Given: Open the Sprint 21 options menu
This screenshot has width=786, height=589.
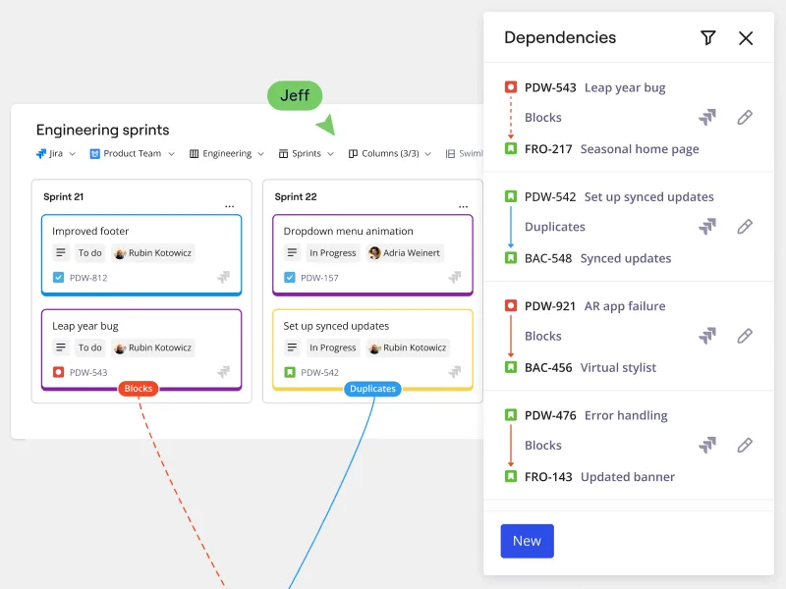Looking at the screenshot, I should point(230,204).
